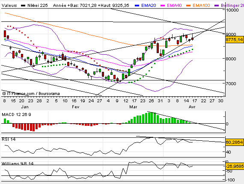244x184 pixels.
Task: Click the IT-Finance.com / Boursorama credit text
Action: coord(31,94)
